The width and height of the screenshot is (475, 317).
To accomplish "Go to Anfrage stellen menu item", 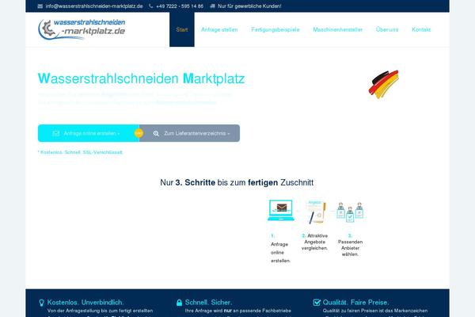I will [x=219, y=30].
